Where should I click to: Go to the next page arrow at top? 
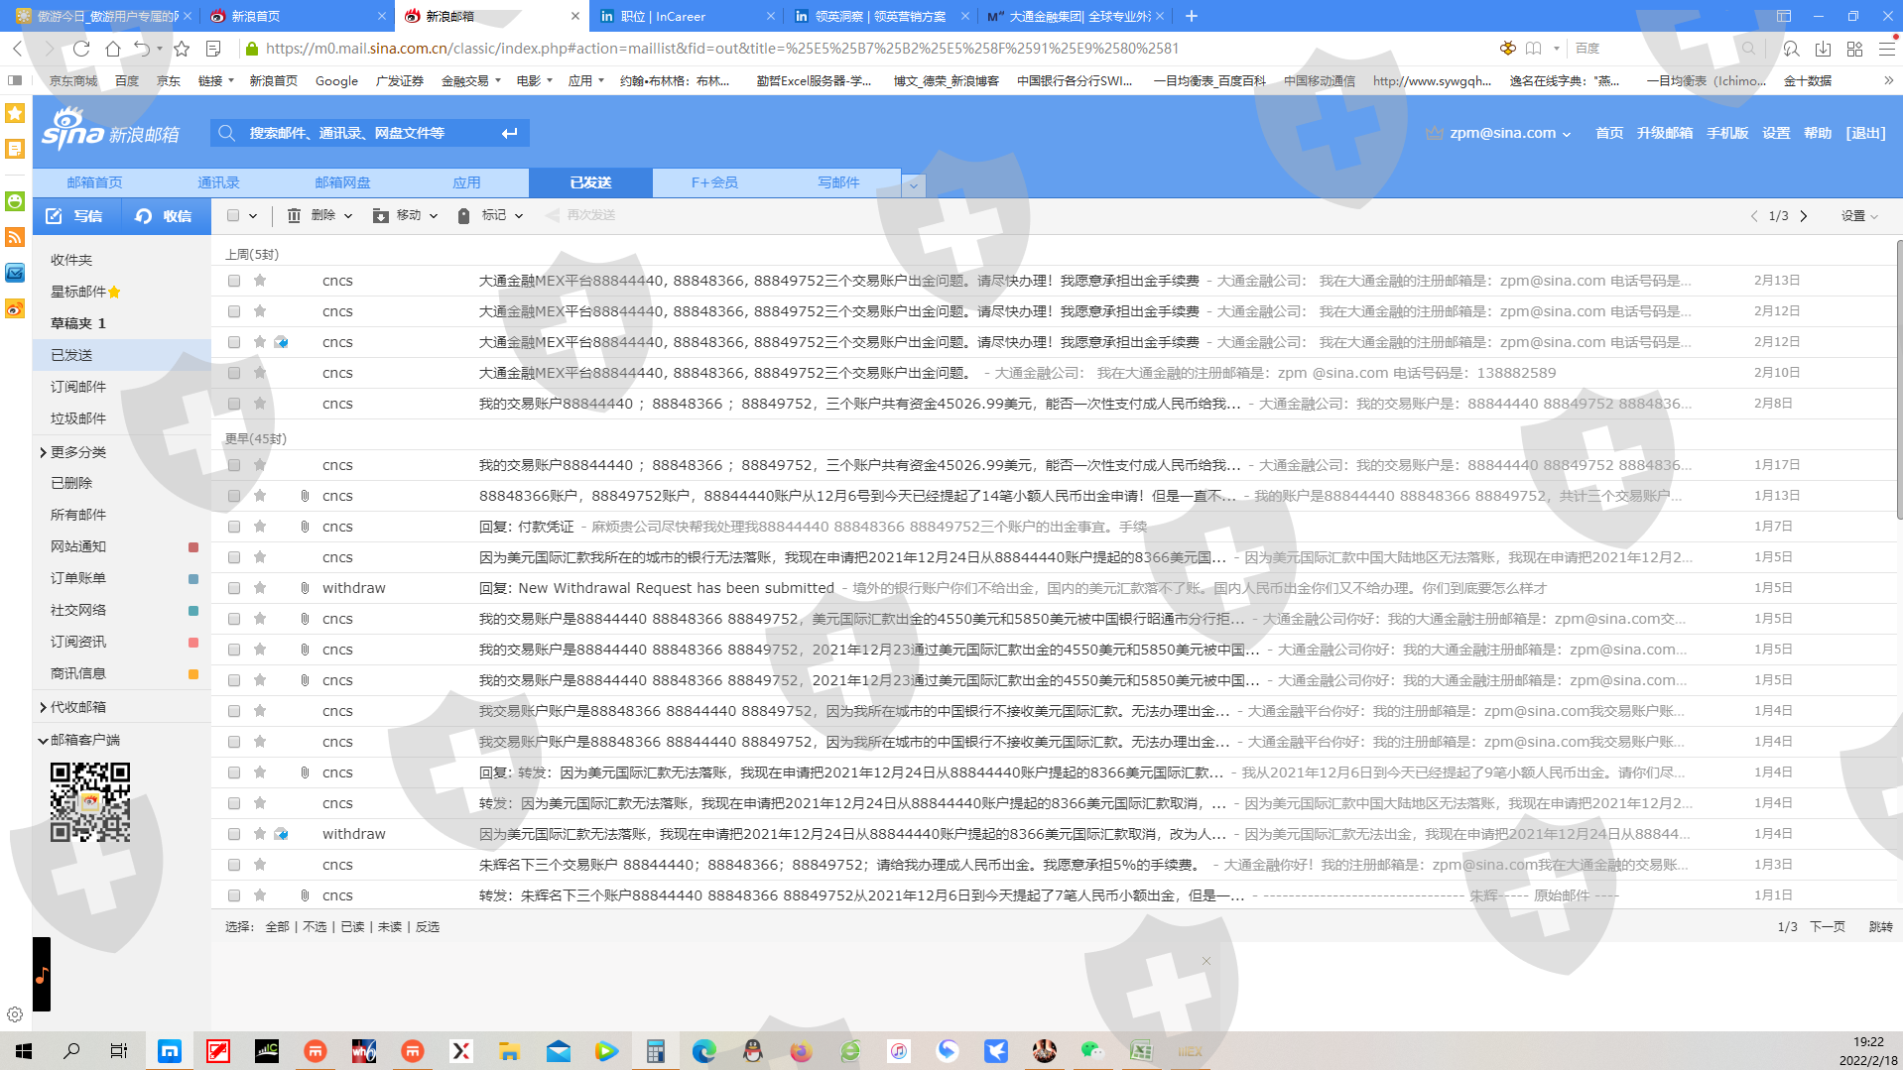(x=1804, y=216)
